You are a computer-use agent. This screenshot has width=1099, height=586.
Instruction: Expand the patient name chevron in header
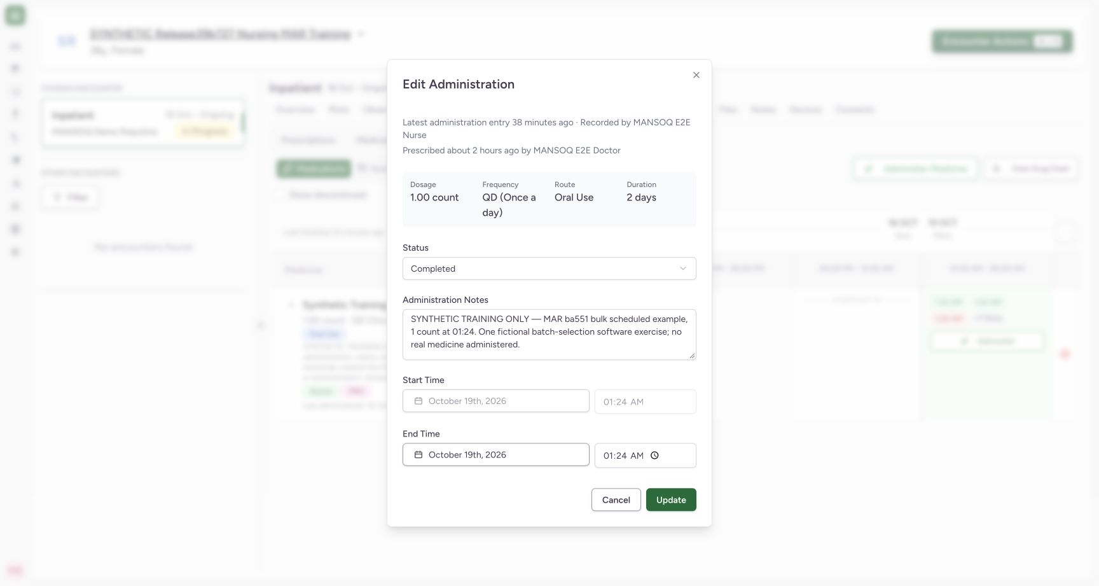(x=361, y=34)
